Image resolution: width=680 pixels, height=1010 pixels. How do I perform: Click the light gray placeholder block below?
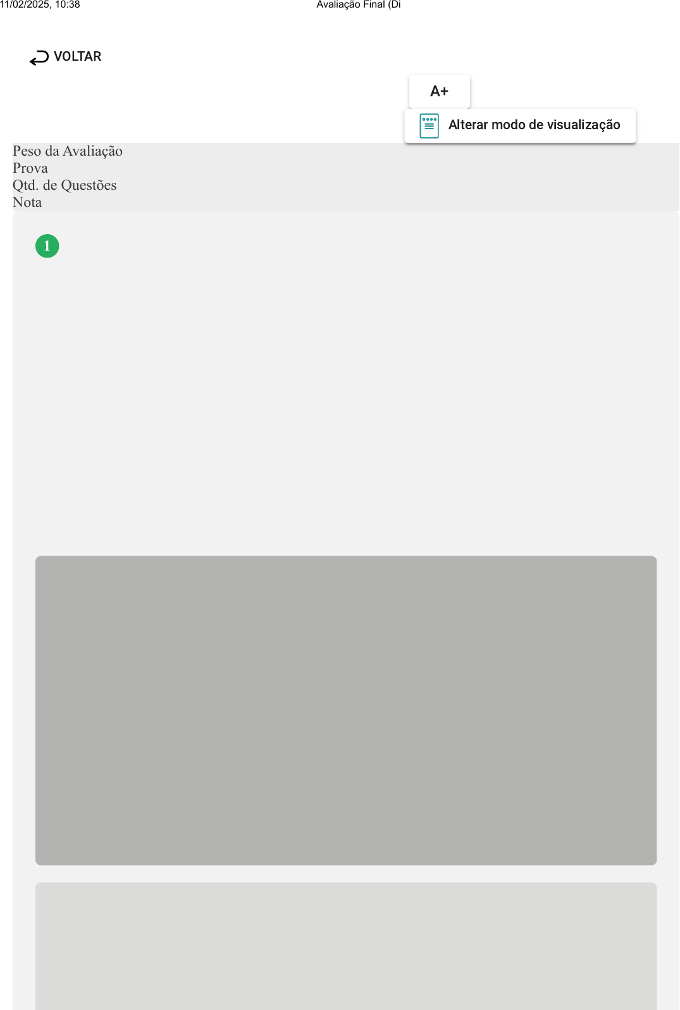coord(346,946)
